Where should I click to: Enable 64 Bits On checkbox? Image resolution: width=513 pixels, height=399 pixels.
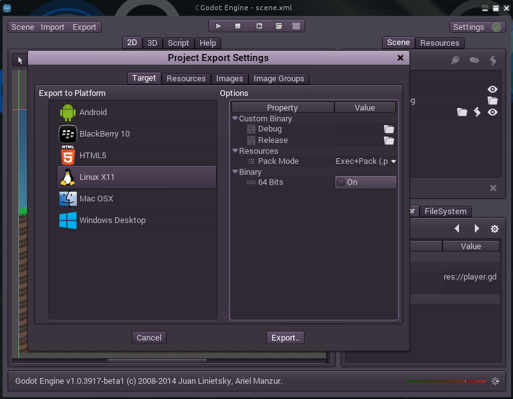tap(341, 182)
